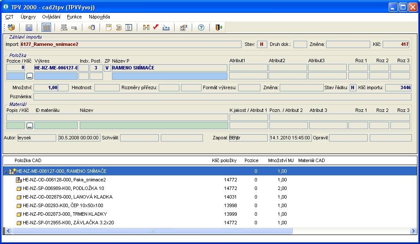Screen dimensions: 420x244
Task: Click the horizontal scrollbar right arrow
Action: (413, 231)
